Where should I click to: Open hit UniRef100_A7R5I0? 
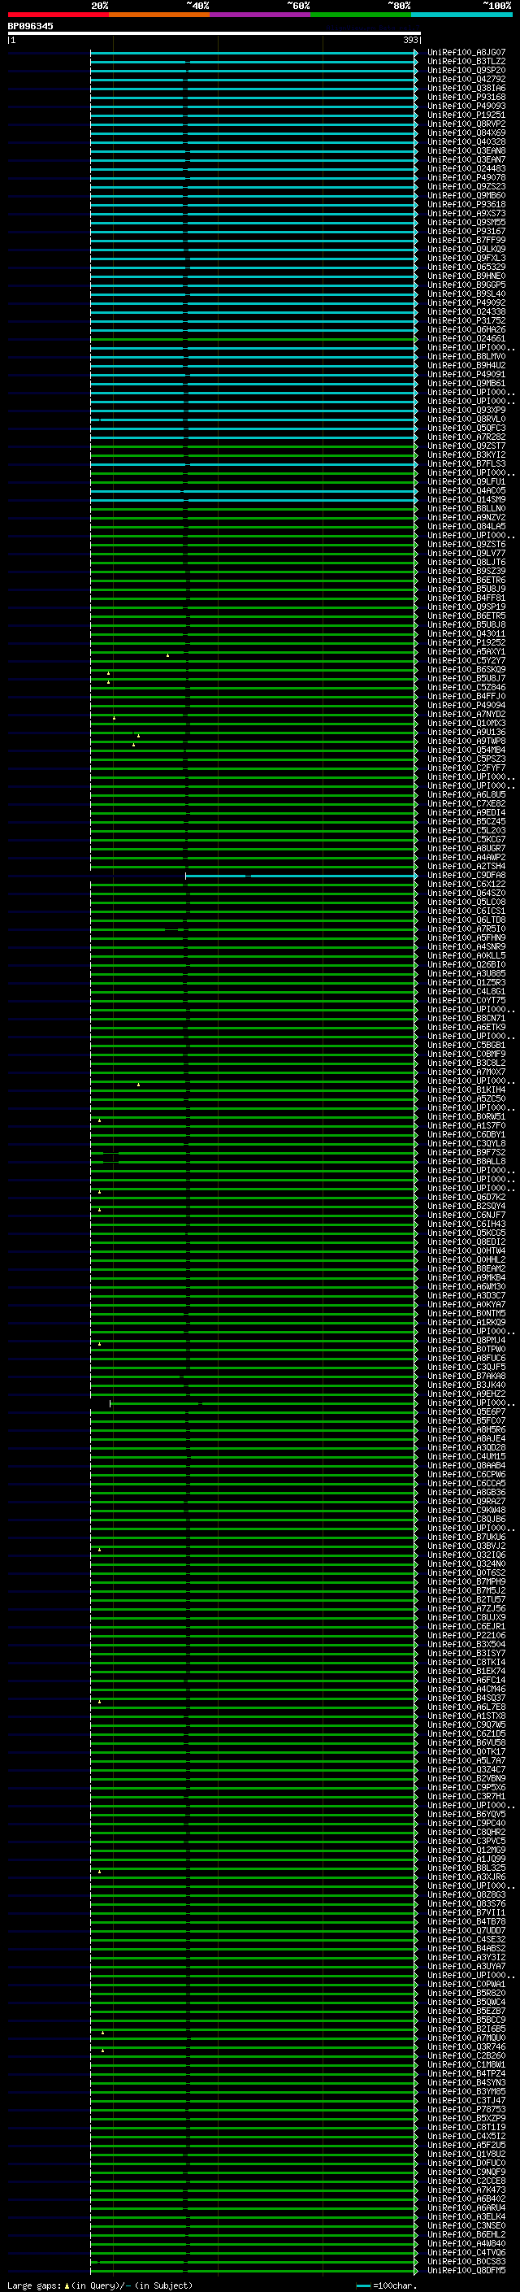tap(466, 929)
